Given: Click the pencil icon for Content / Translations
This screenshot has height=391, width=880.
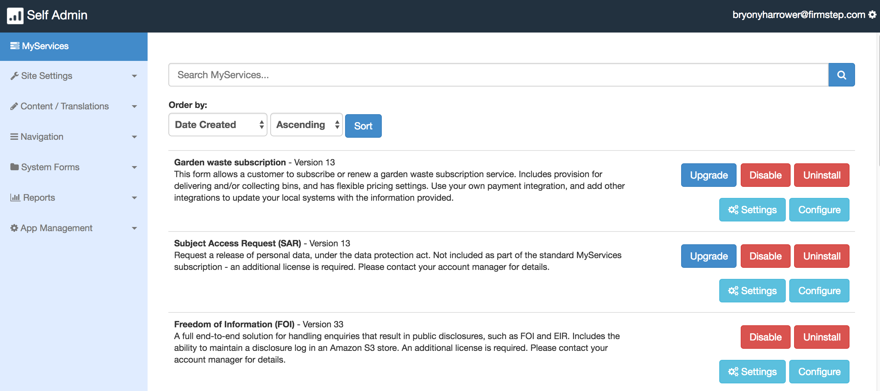Looking at the screenshot, I should [14, 106].
